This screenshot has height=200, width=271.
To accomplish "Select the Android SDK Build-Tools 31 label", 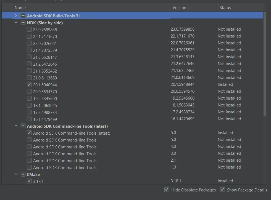I will (x=54, y=16).
